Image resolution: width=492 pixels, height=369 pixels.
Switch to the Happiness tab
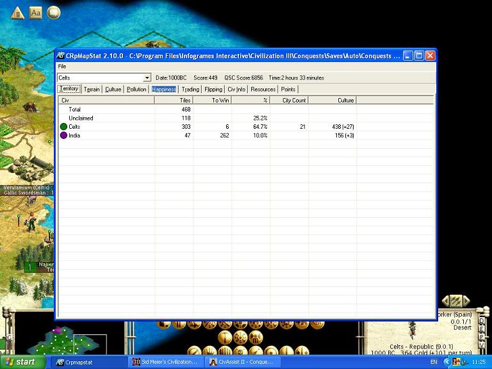click(164, 90)
